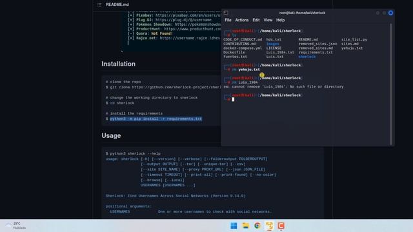Viewport: 413px width, 232px height.
Task: Click the Installation heading
Action: point(118,64)
